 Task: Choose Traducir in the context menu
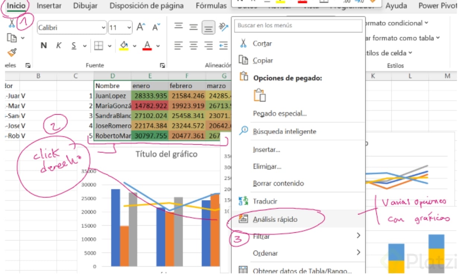tap(298, 201)
